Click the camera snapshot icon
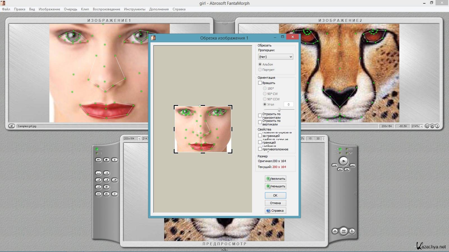449x252 pixels. pyautogui.click(x=335, y=231)
